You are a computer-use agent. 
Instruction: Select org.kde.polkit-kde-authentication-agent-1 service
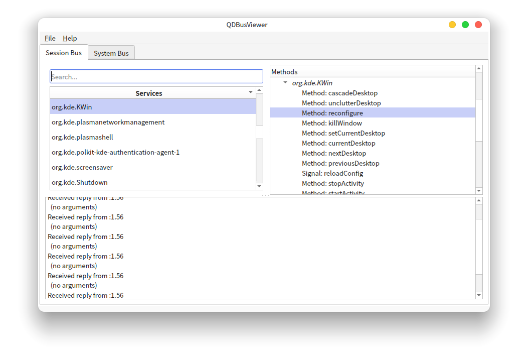[x=153, y=152]
